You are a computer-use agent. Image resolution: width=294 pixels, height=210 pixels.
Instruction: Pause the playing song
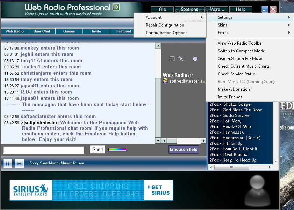tap(8, 163)
